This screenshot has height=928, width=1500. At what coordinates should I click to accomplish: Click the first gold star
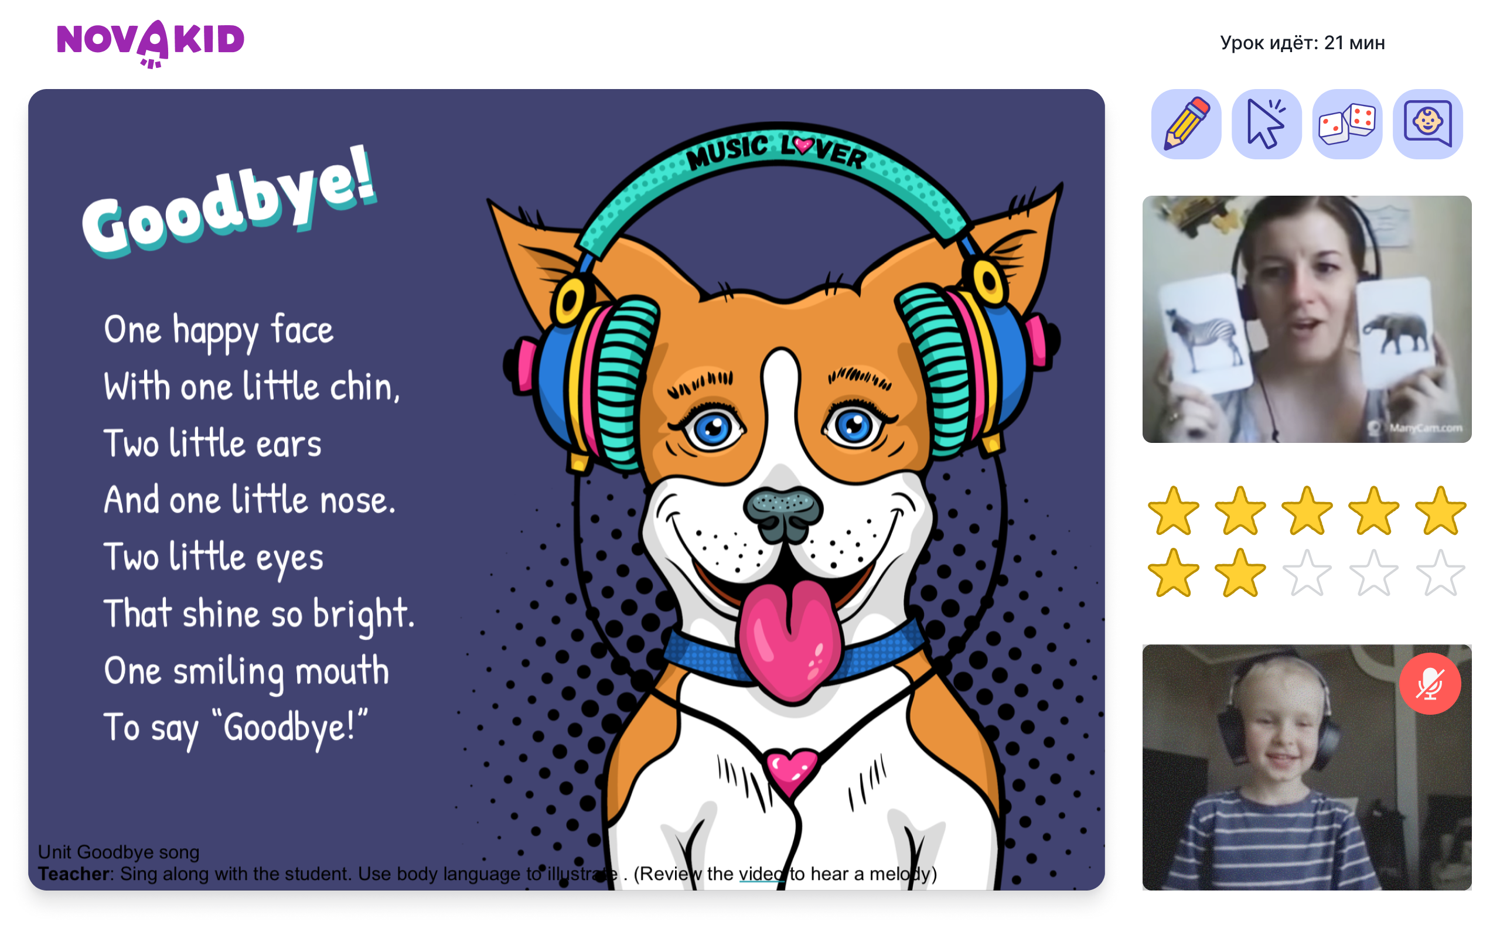[x=1173, y=510]
